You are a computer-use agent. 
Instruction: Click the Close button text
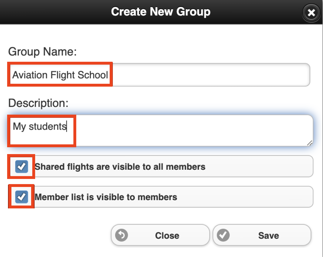[167, 236]
